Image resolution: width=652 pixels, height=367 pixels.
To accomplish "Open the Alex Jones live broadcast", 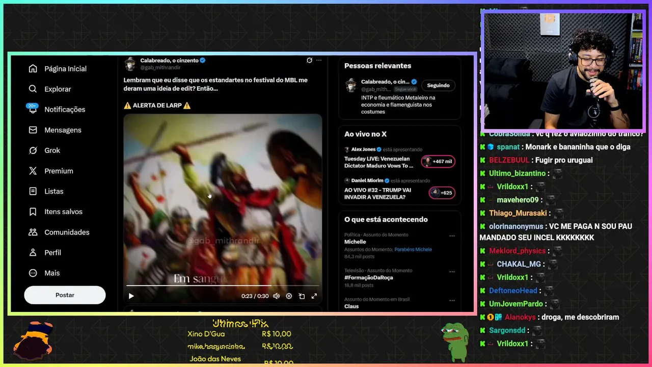I will (378, 162).
